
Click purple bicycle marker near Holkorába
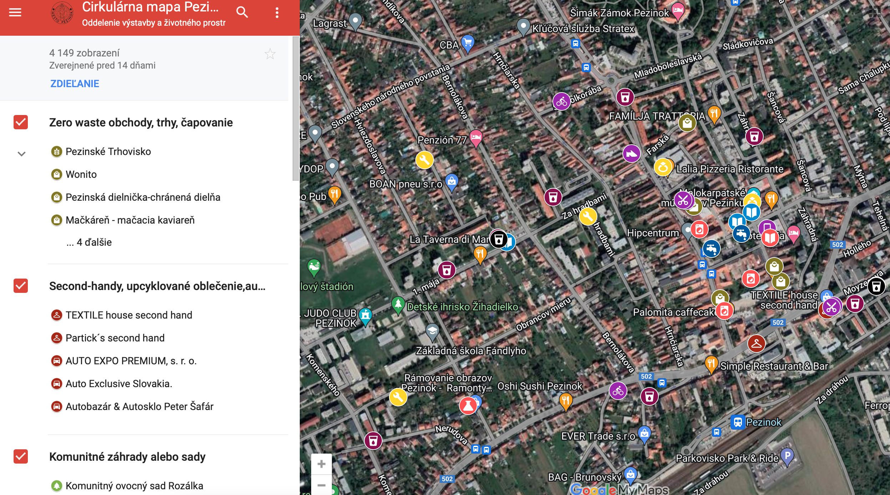pyautogui.click(x=561, y=102)
